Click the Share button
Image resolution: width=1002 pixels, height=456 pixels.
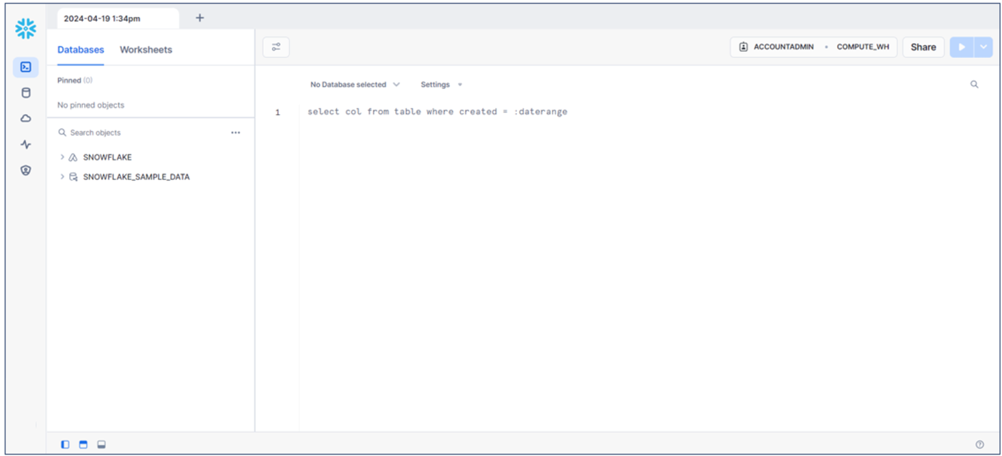pos(923,47)
